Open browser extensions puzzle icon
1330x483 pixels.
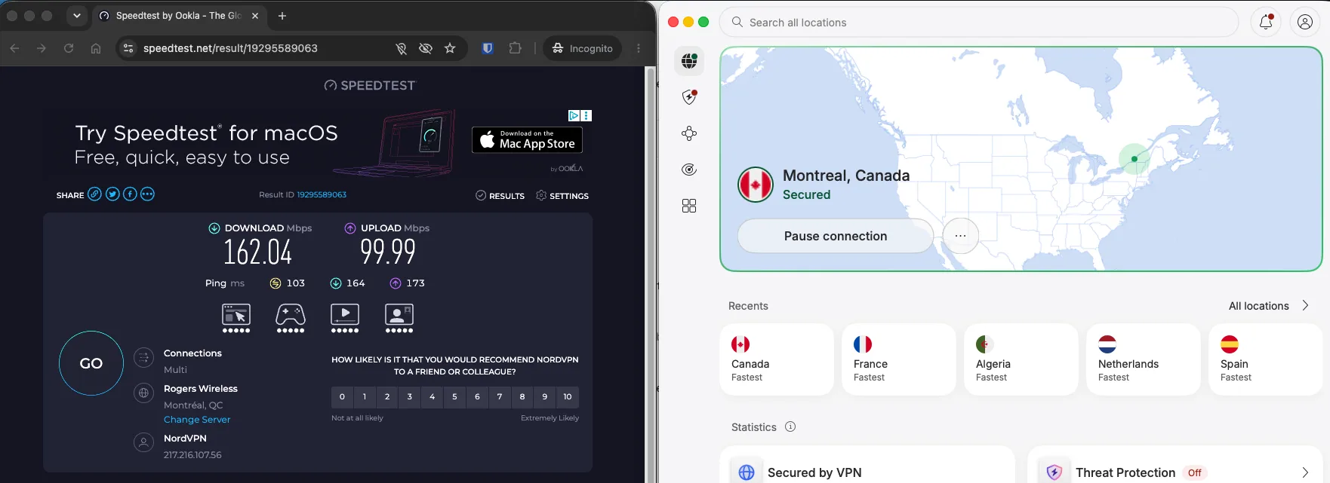coord(516,48)
